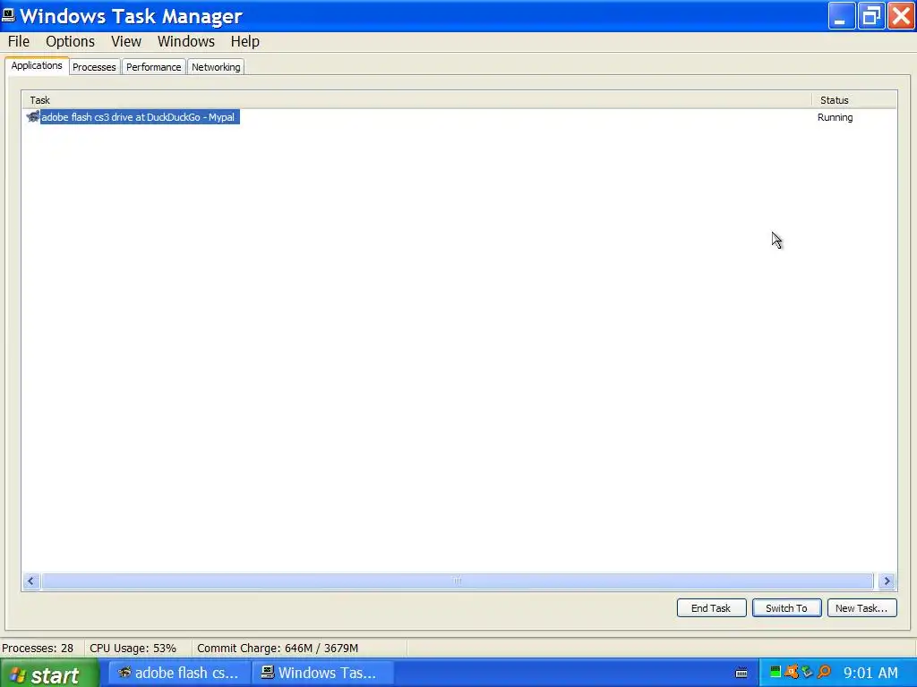
Task: Click the horizontal scrollbar thumb
Action: pos(458,581)
